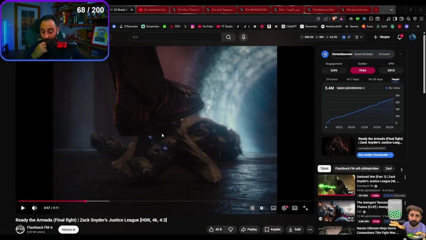Select the Tümü filter chip
Image resolution: width=426 pixels, height=240 pixels.
tap(324, 168)
